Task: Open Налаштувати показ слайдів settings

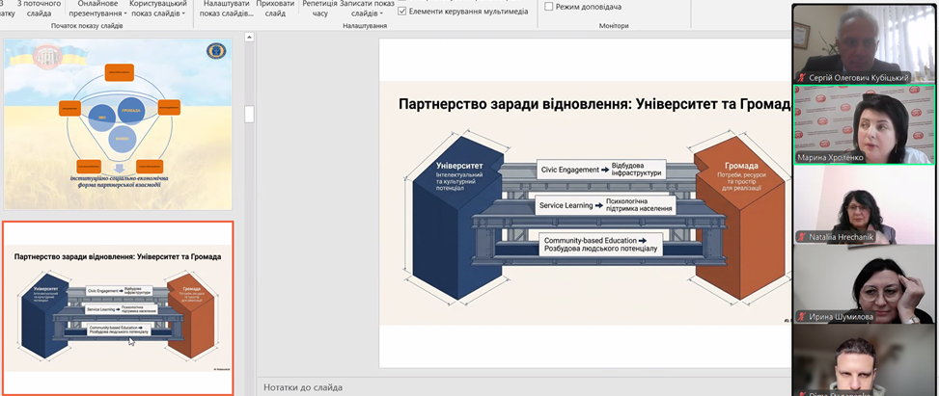Action: 225,9
